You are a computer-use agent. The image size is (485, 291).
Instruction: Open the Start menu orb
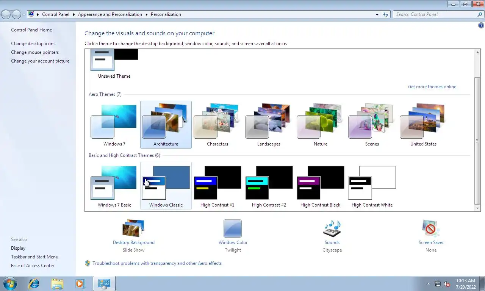[x=10, y=283]
